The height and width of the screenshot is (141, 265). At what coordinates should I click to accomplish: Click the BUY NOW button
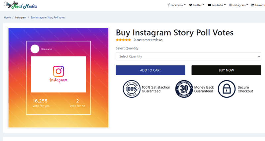(x=226, y=70)
